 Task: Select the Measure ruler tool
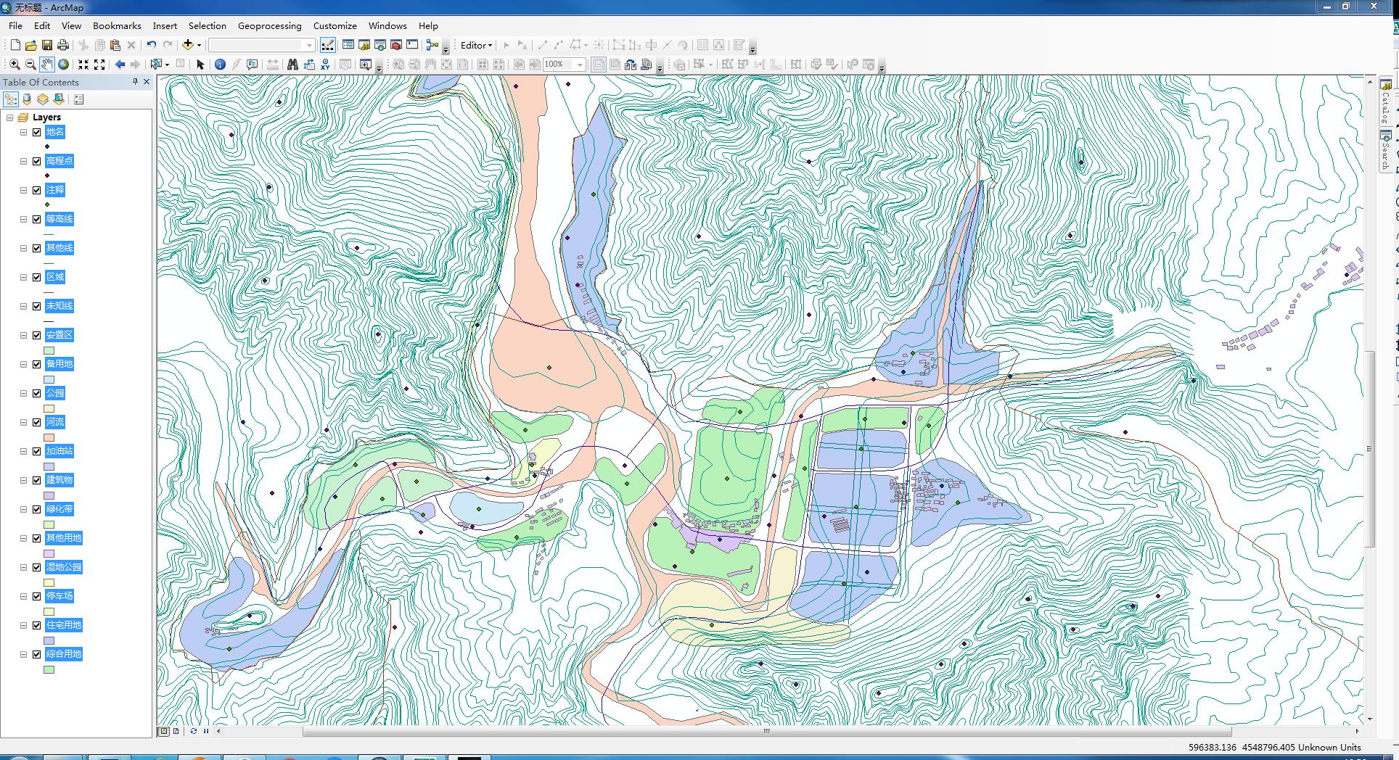[273, 65]
